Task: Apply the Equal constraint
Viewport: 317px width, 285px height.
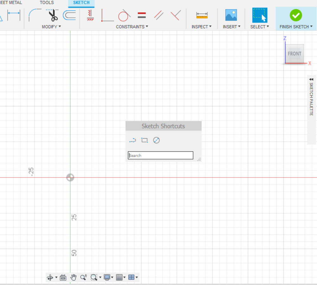Action: pyautogui.click(x=142, y=15)
